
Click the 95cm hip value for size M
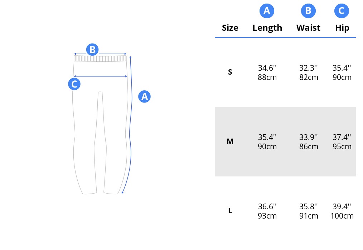pyautogui.click(x=342, y=146)
